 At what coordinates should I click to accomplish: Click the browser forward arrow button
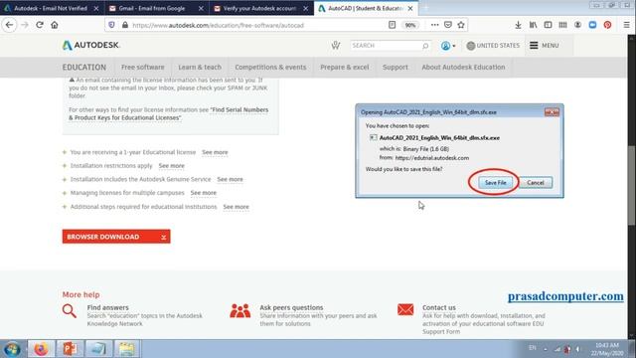(x=25, y=25)
